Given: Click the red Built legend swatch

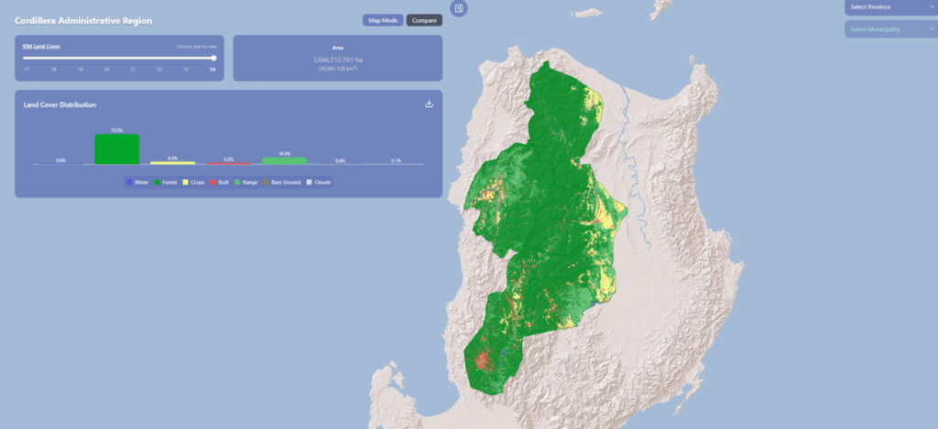Looking at the screenshot, I should (211, 182).
